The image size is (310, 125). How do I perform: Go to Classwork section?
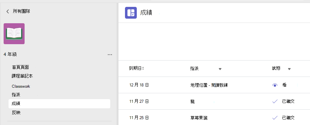click(x=21, y=86)
